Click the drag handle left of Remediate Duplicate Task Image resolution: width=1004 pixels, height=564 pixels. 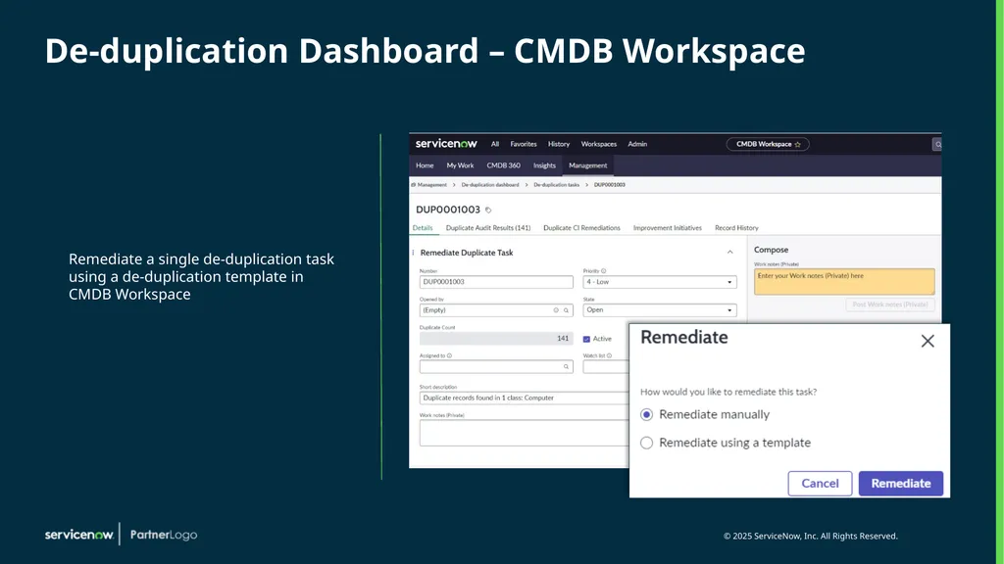click(413, 253)
